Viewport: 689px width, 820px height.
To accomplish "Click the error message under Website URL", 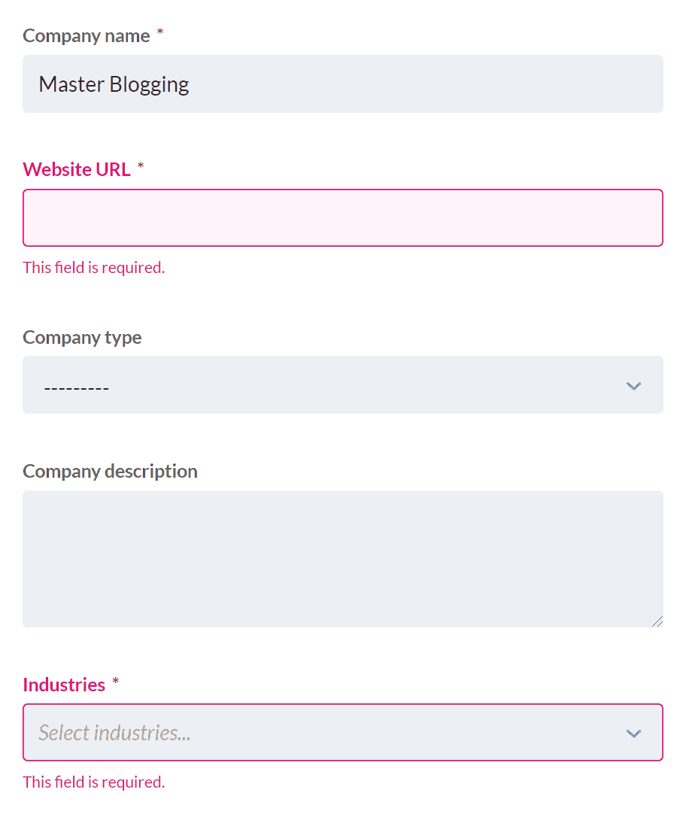I will pos(93,267).
